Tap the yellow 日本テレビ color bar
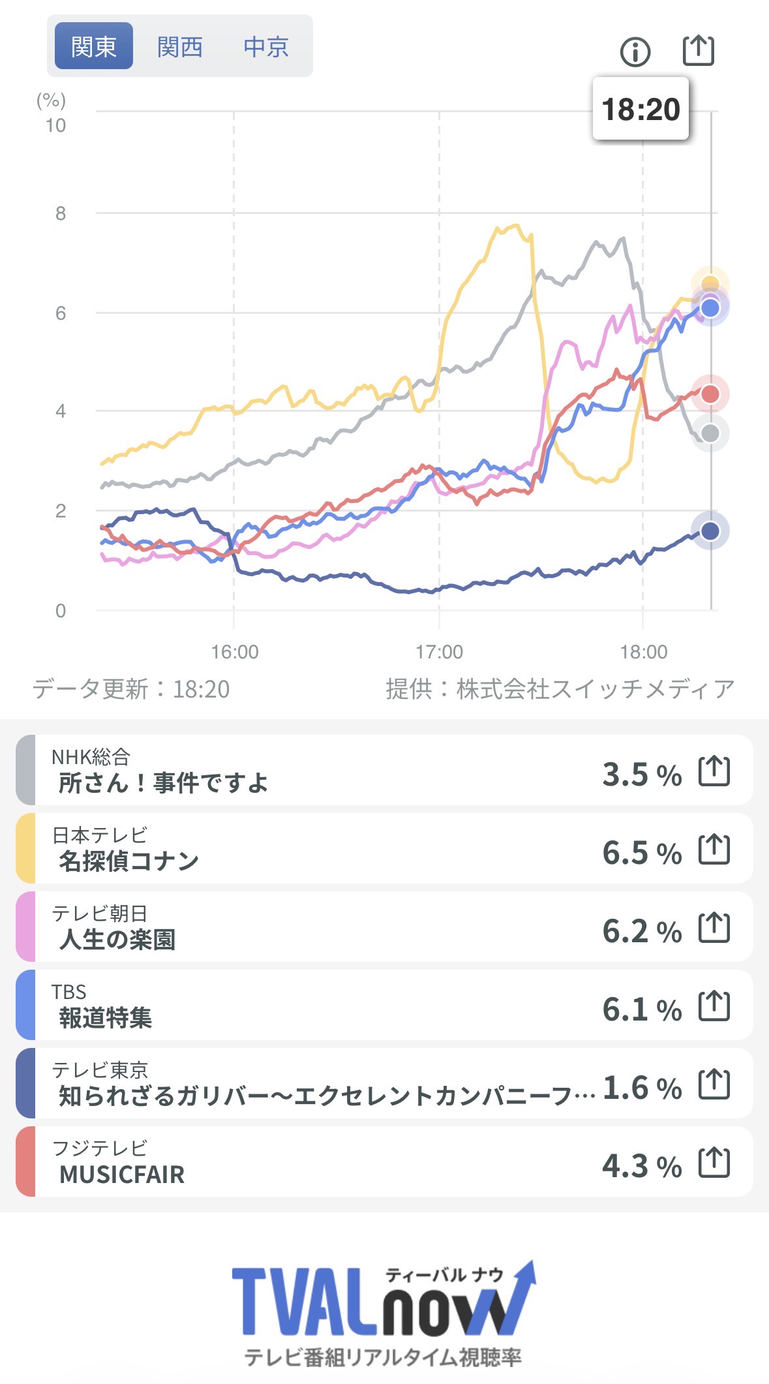Screen dimensions: 769x1384 [25, 848]
